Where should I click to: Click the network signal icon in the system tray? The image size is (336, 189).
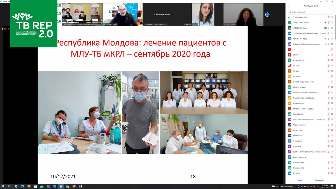(x=308, y=186)
